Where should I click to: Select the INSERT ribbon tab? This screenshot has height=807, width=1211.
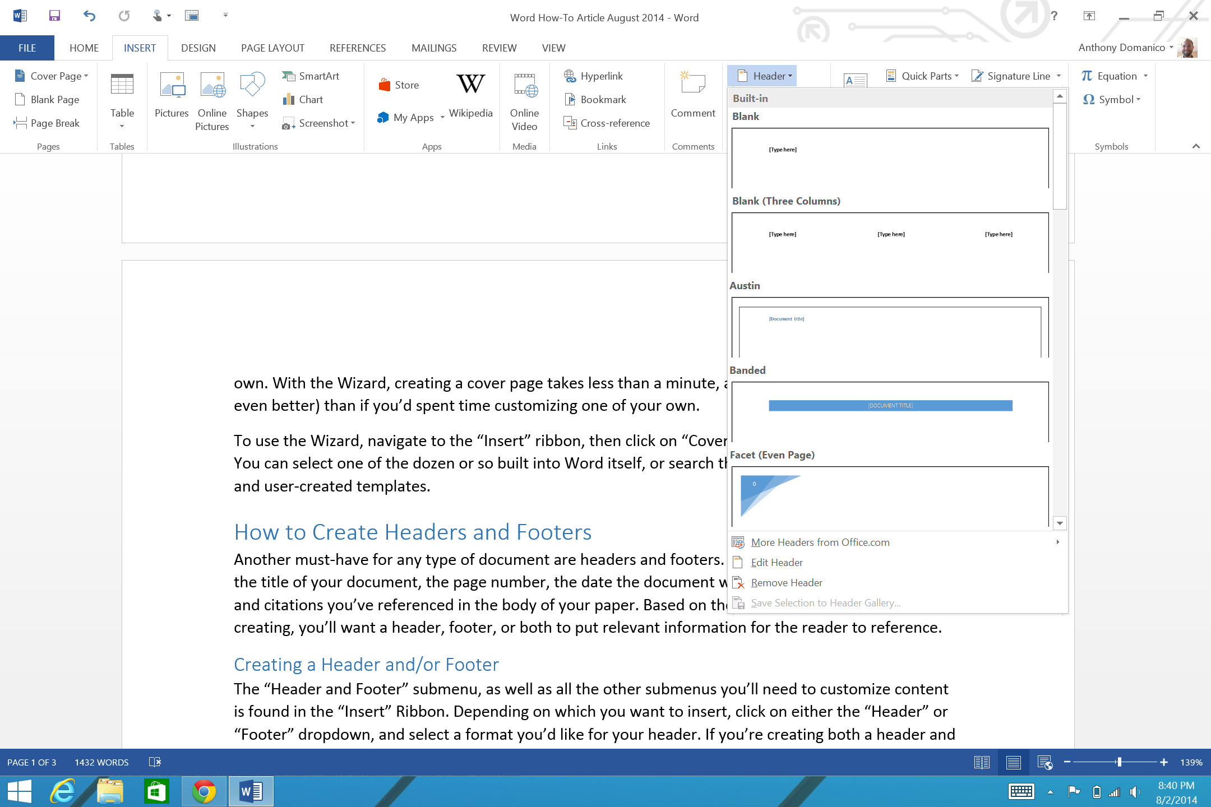pos(140,47)
